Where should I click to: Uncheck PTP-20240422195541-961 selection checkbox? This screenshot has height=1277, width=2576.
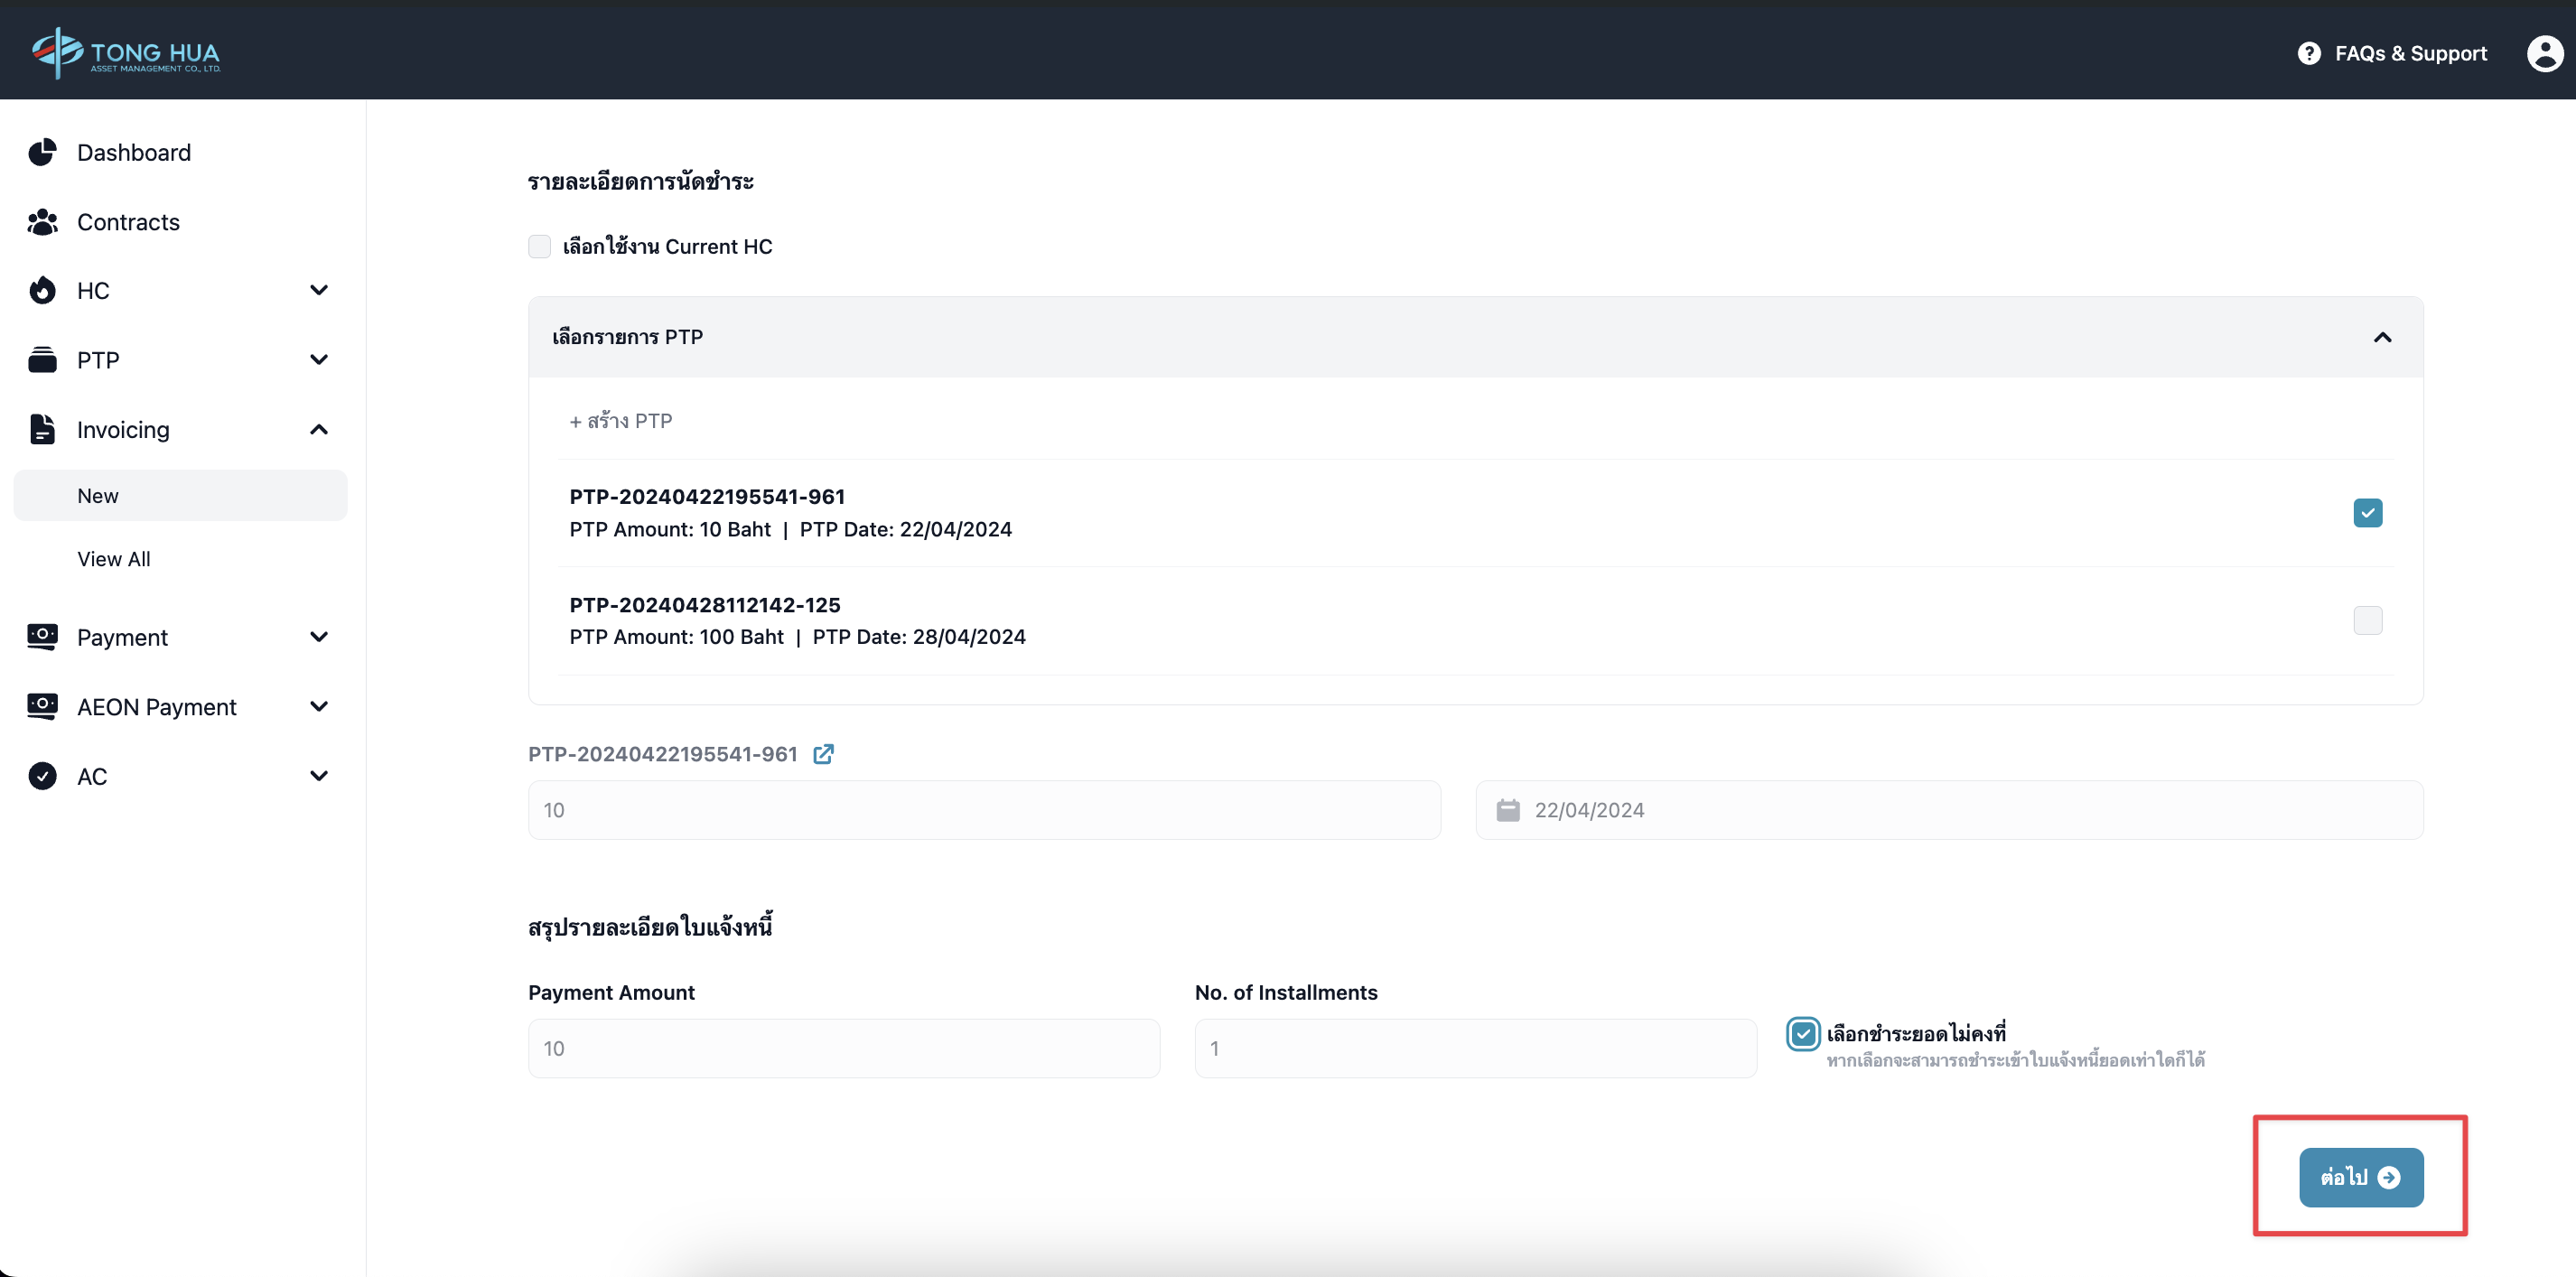pos(2367,513)
